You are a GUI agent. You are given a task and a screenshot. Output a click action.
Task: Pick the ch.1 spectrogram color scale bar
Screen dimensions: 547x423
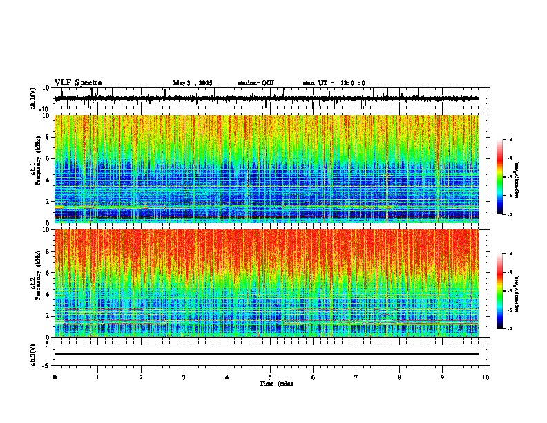(x=500, y=177)
